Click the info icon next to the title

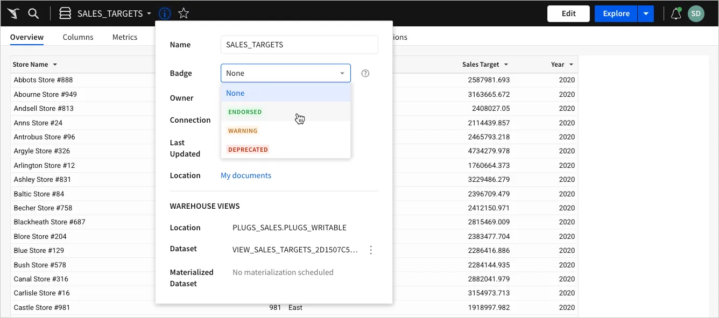tap(165, 13)
